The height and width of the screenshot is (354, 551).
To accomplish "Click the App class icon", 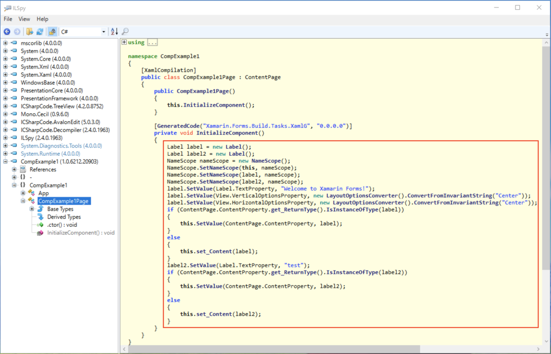I will point(32,193).
